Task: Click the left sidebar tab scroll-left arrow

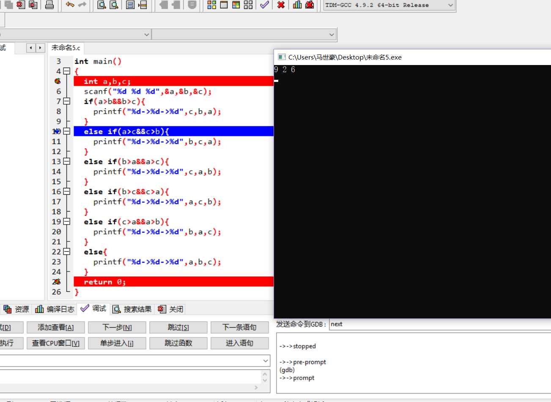Action: pos(31,48)
